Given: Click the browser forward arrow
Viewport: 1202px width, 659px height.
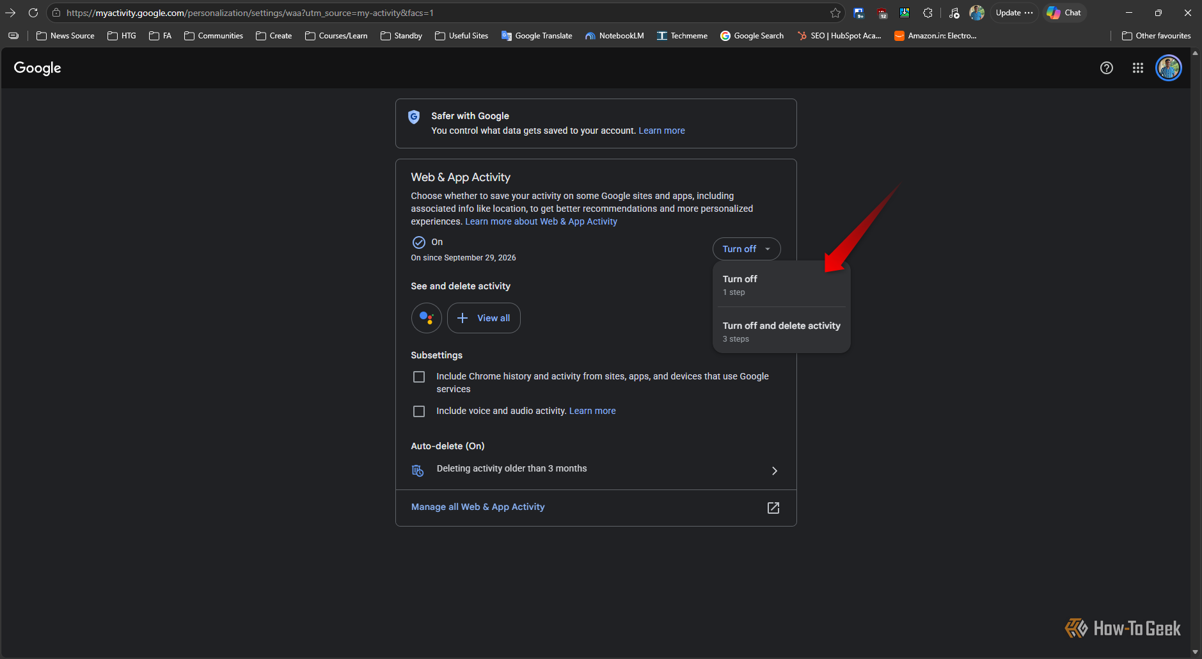Looking at the screenshot, I should (x=10, y=13).
